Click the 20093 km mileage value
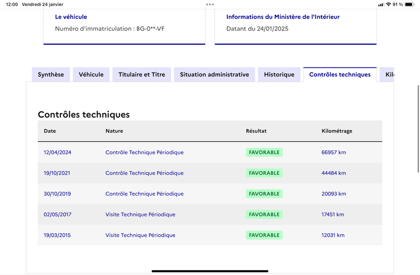This screenshot has width=420, height=275. click(334, 194)
